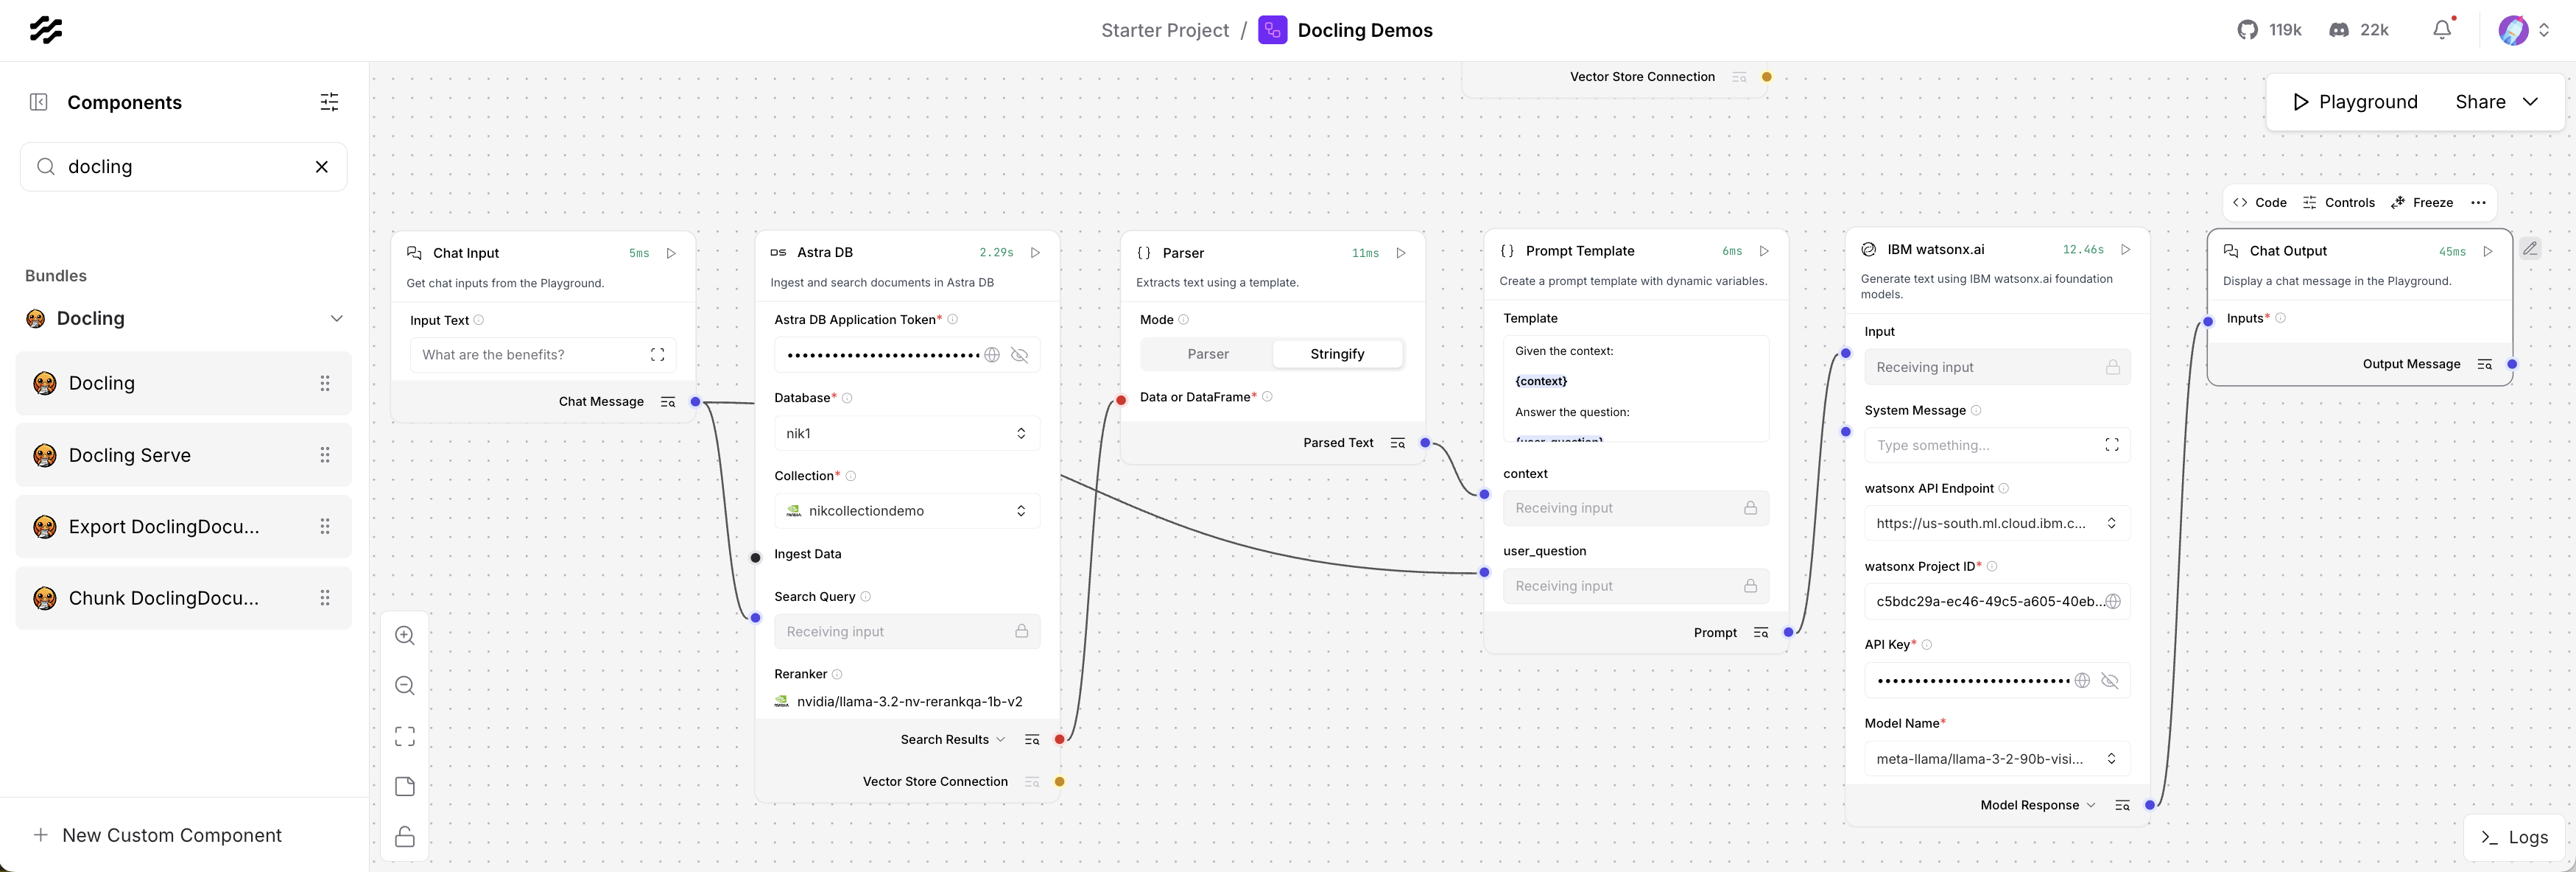Screen dimensions: 2576x872
Task: Open more options ellipsis in node toolbar
Action: point(2478,203)
